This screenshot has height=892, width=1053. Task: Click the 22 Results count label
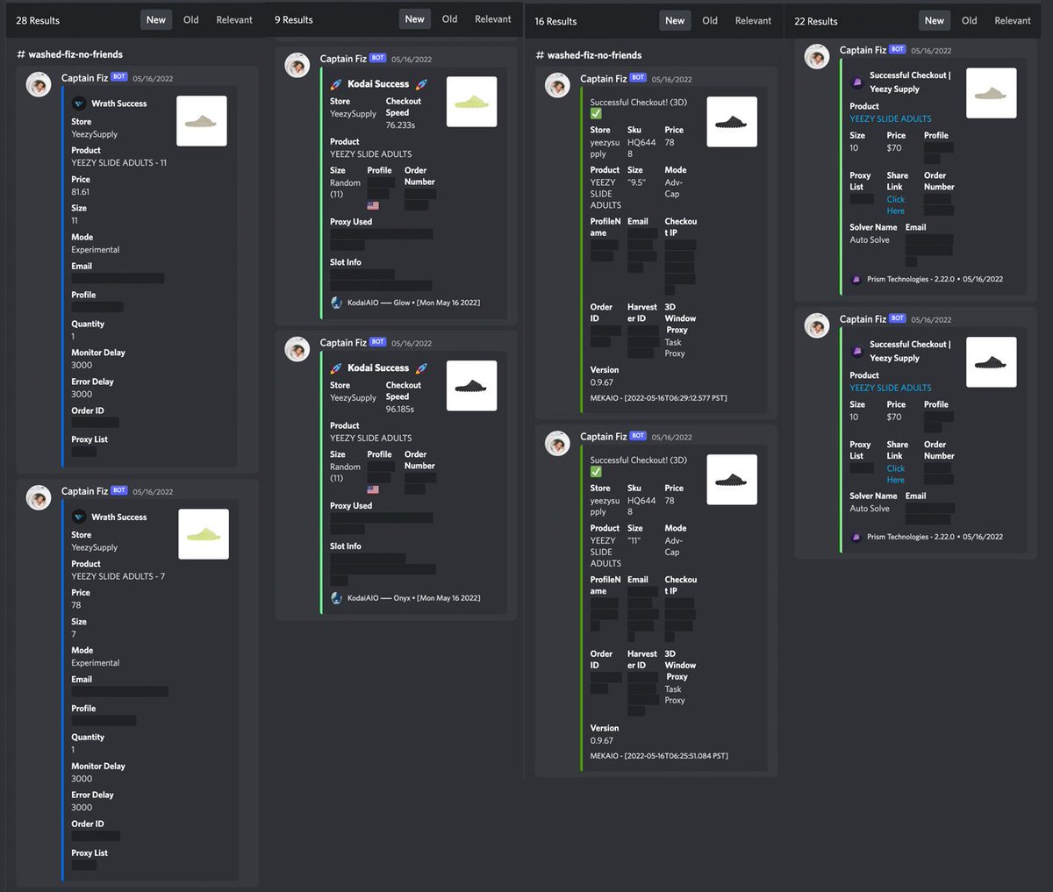tap(816, 21)
